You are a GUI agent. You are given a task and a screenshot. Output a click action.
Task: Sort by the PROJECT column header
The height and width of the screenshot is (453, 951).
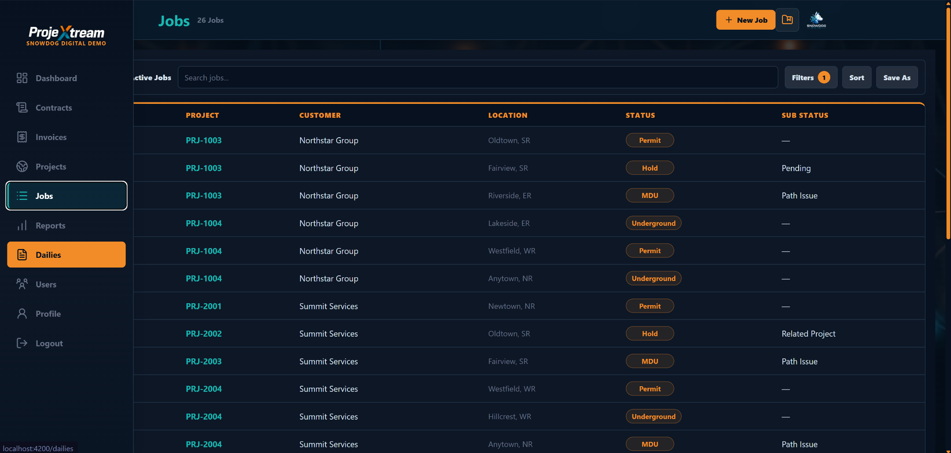pyautogui.click(x=202, y=115)
